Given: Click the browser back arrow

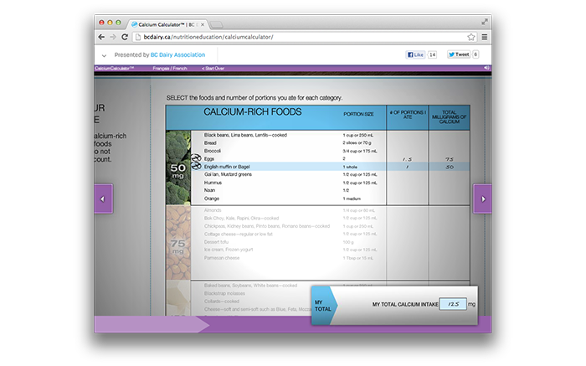Looking at the screenshot, I should click(101, 37).
